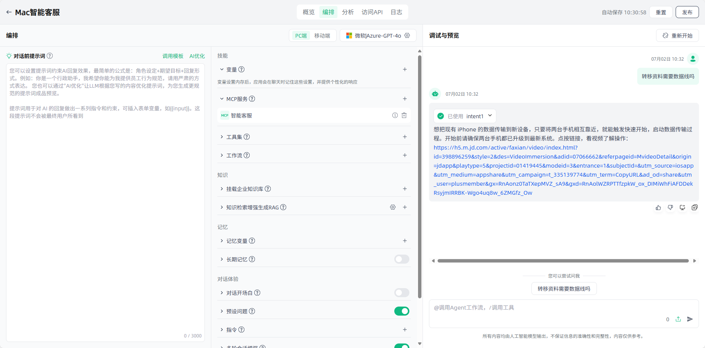The image size is (705, 348).
Task: Turn on the 对话开场白 switch
Action: [x=401, y=293]
